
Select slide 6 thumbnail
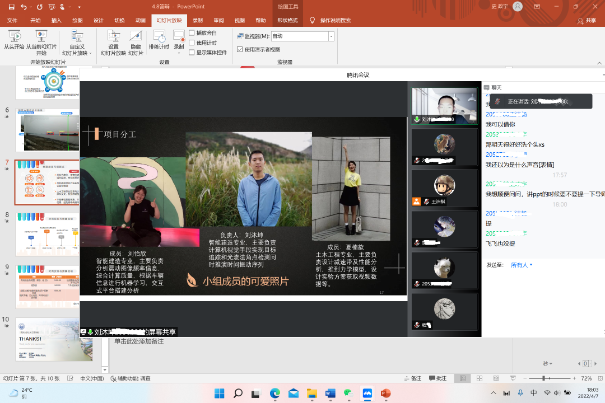(x=48, y=130)
